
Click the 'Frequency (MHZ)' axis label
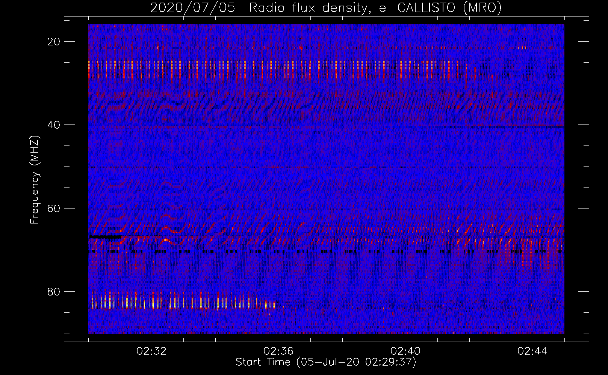pos(35,180)
